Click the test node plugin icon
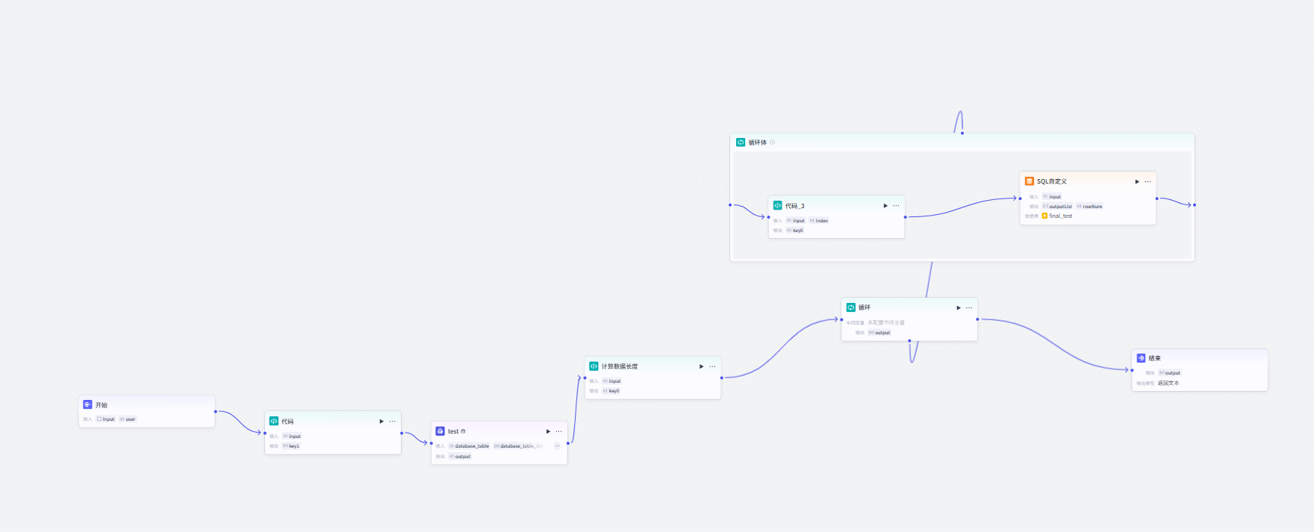Screen dimensions: 1314x532 click(440, 431)
